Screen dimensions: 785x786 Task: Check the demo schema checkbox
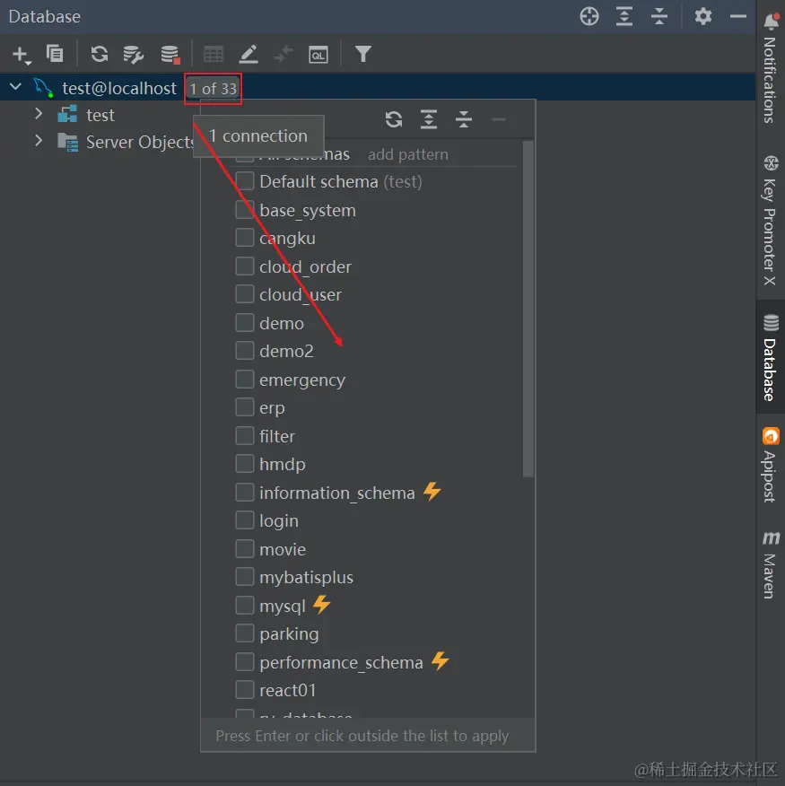pyautogui.click(x=245, y=323)
